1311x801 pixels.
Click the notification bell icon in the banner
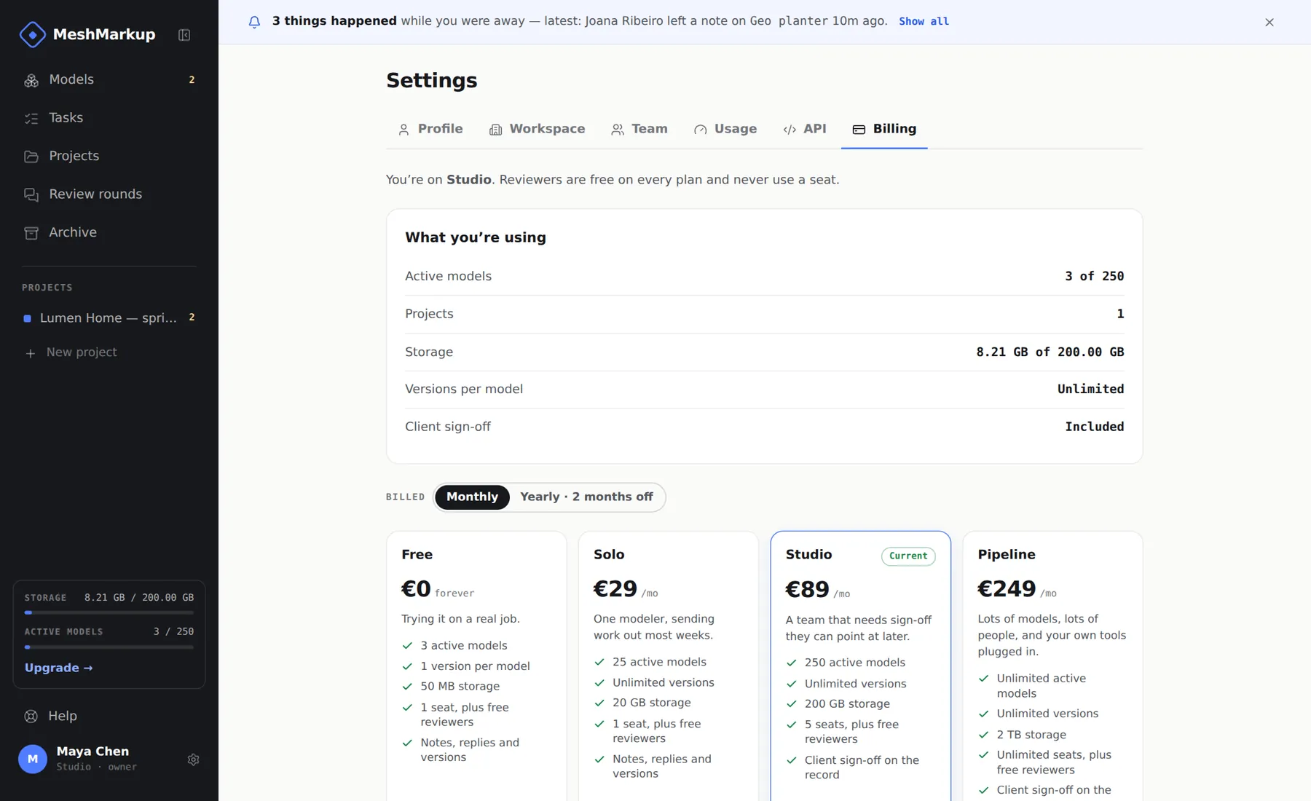[254, 22]
